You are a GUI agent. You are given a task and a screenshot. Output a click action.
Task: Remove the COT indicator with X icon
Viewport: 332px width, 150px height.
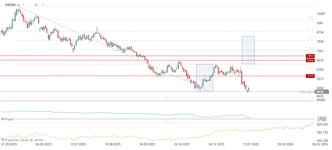(6, 119)
